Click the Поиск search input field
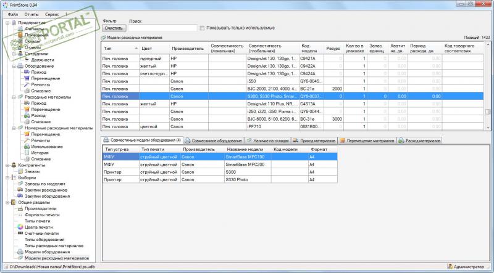 162,28
